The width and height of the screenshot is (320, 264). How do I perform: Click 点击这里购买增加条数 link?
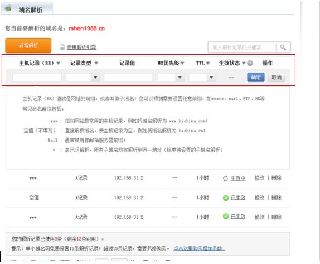pyautogui.click(x=199, y=248)
